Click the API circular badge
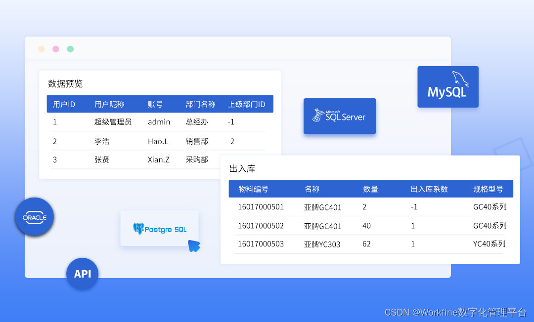 pos(83,274)
